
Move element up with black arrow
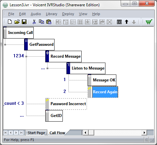[x=127, y=22]
